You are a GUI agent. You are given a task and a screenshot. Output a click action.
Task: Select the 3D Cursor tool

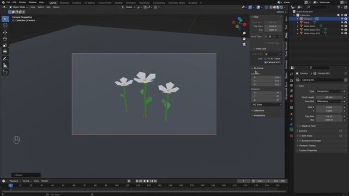5,25
